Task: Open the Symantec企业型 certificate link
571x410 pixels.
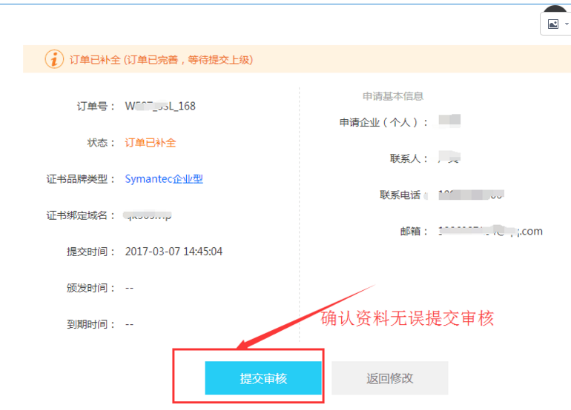Action: pyautogui.click(x=164, y=178)
